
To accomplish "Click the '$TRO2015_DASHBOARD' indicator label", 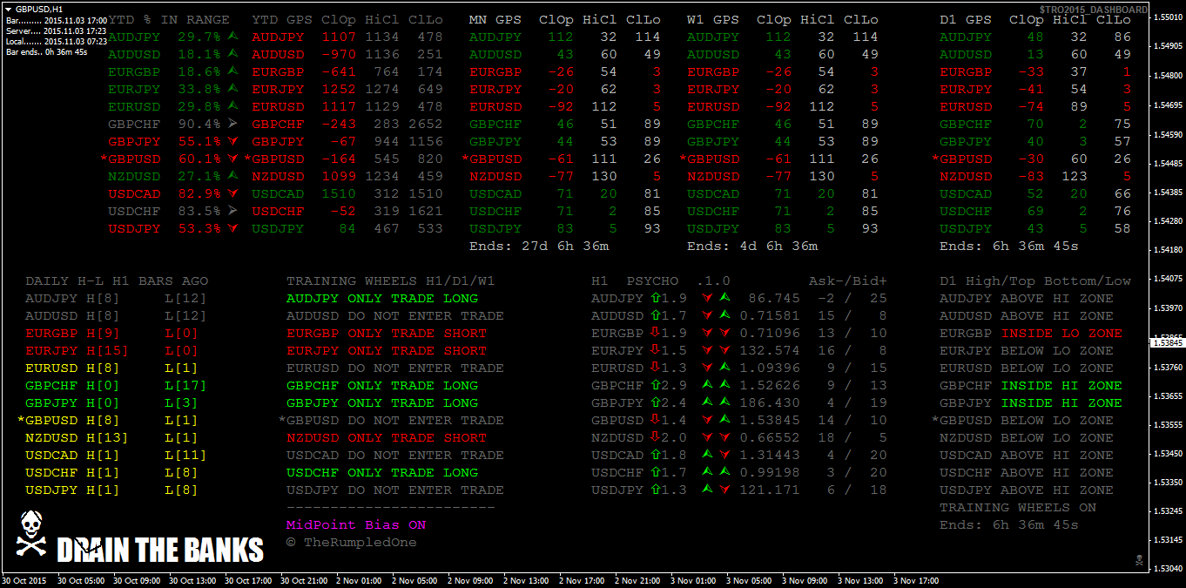I will tap(1093, 9).
